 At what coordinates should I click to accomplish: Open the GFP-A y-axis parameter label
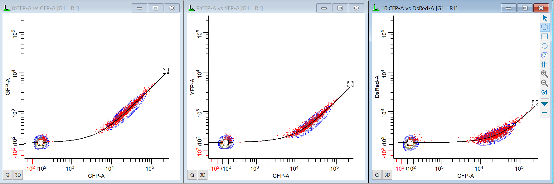[8, 87]
